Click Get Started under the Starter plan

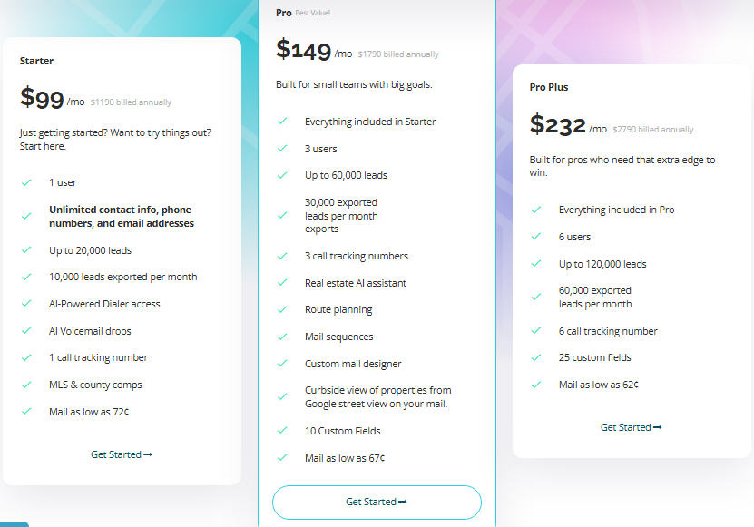pyautogui.click(x=122, y=454)
